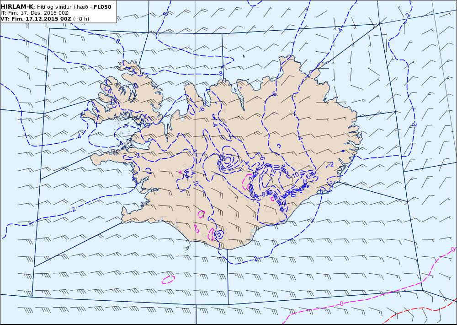Click the magenta oval contour in the sea
This screenshot has width=457, height=325.
169,280
